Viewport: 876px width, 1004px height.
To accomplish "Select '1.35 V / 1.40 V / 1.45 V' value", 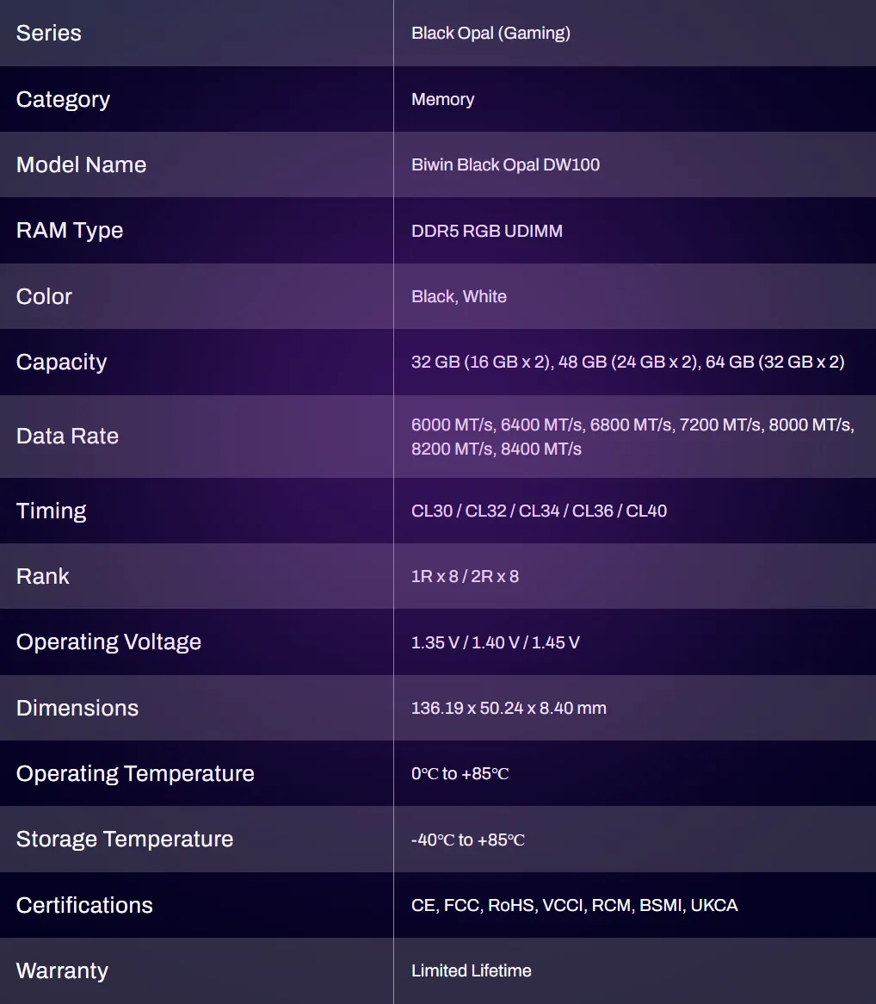I will click(496, 643).
